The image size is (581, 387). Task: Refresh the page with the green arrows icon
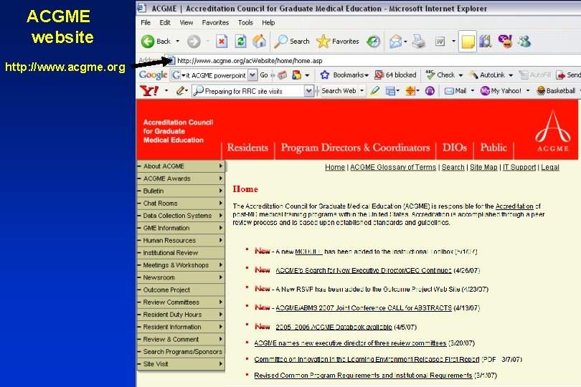(x=240, y=41)
